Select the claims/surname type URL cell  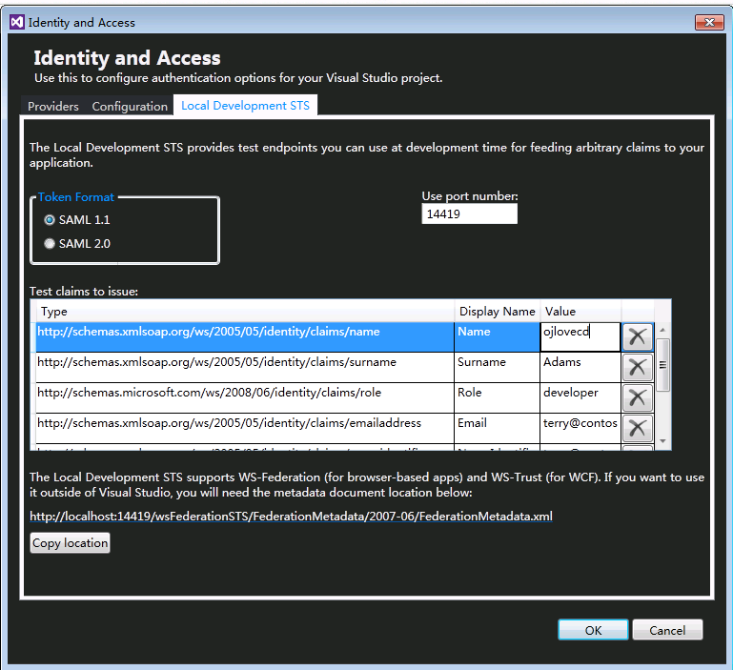pos(245,367)
